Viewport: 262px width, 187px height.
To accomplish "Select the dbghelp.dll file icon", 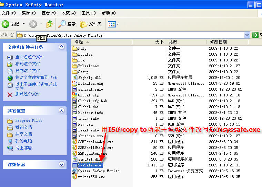I will click(75, 78).
